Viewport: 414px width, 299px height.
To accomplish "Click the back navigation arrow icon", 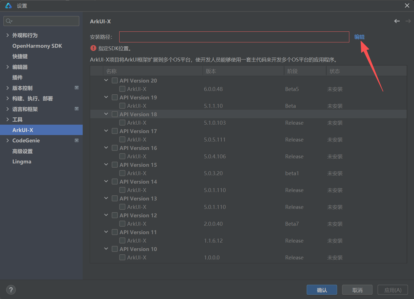I will [397, 21].
